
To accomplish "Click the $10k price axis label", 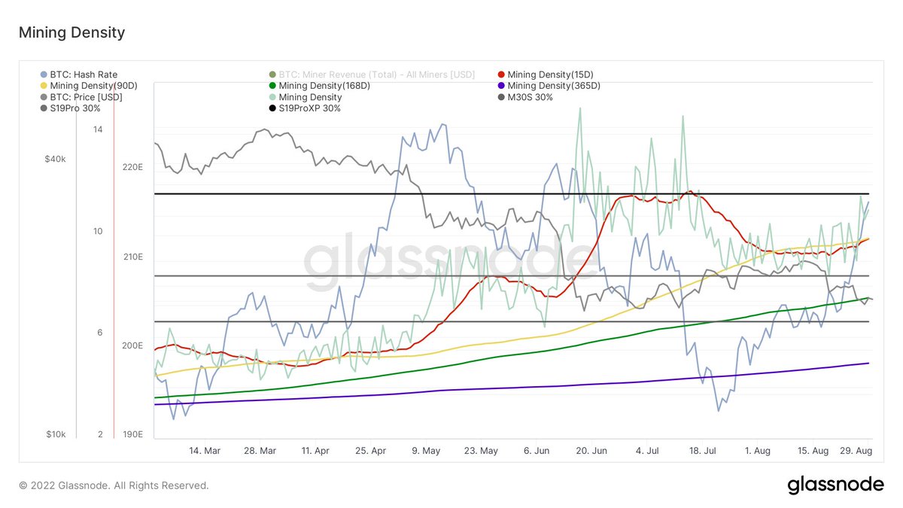I will tap(55, 434).
